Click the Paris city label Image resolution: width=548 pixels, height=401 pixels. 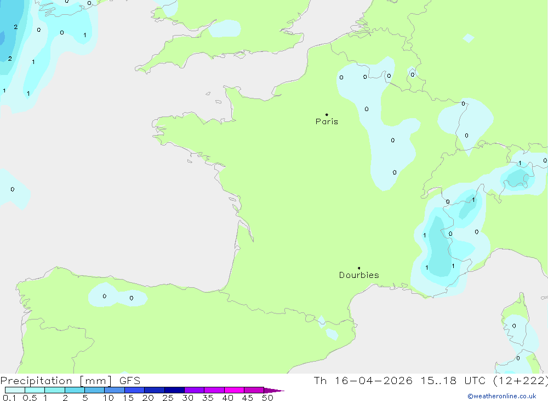pyautogui.click(x=327, y=121)
